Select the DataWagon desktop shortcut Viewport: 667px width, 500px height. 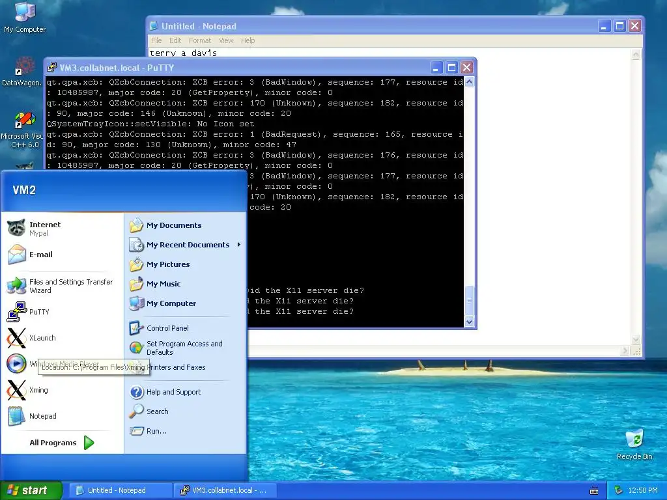tap(21, 72)
